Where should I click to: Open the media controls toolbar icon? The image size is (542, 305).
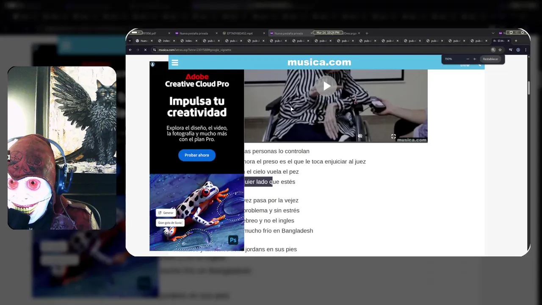tap(511, 50)
